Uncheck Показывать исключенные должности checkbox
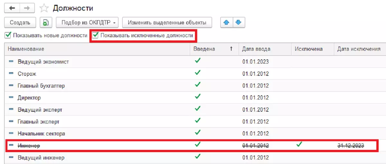Viewport: 386px width, 164px height. (x=96, y=35)
